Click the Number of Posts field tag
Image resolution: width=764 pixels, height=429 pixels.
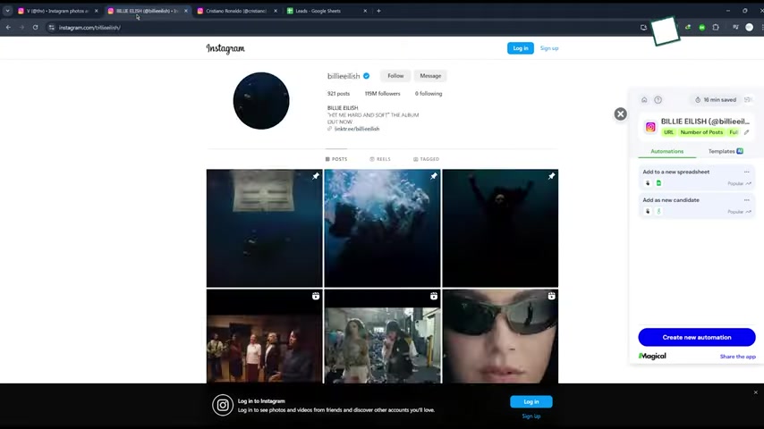701,132
